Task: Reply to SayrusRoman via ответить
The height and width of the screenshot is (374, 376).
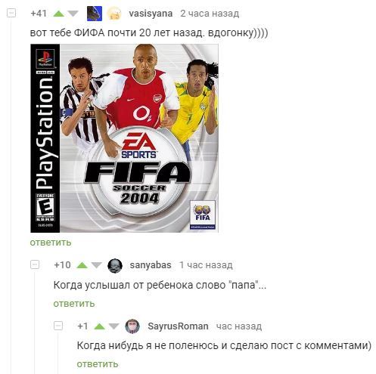Action: pos(98,364)
